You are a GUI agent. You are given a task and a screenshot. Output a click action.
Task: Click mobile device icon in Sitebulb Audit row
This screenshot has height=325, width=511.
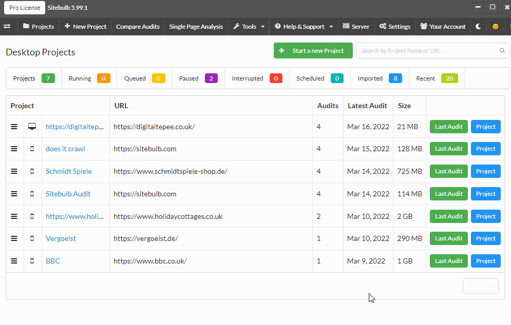click(32, 194)
